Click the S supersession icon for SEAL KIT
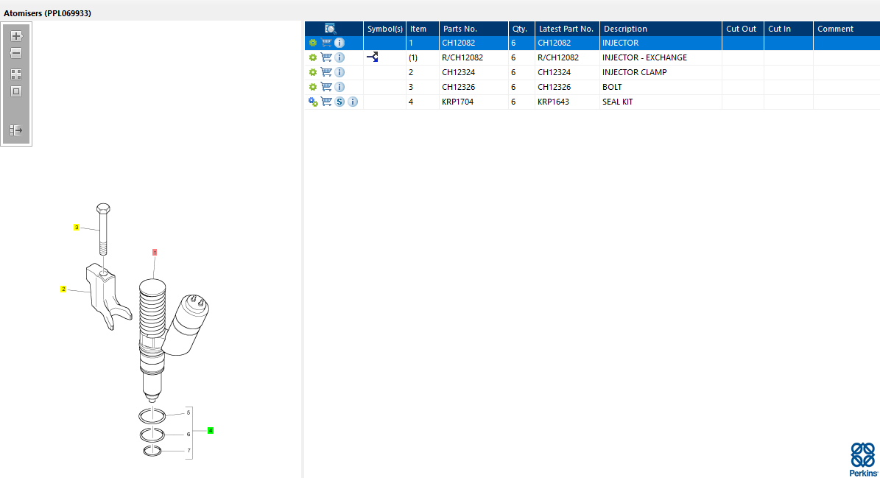The width and height of the screenshot is (880, 478). (339, 102)
